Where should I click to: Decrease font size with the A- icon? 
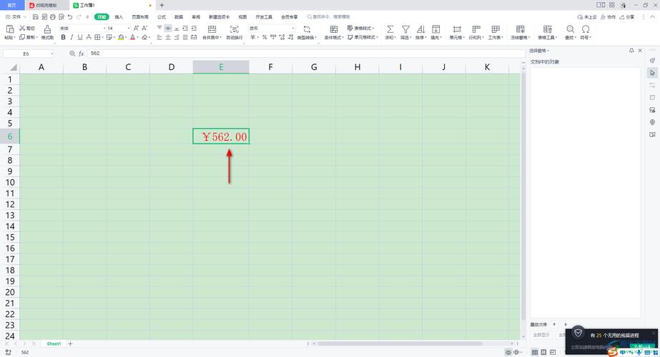pos(144,28)
